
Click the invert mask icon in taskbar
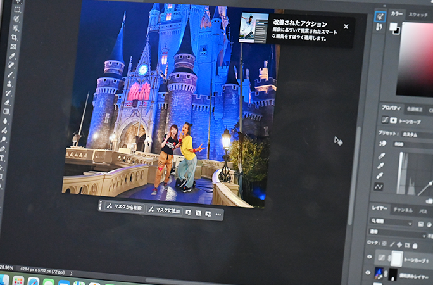click(197, 213)
